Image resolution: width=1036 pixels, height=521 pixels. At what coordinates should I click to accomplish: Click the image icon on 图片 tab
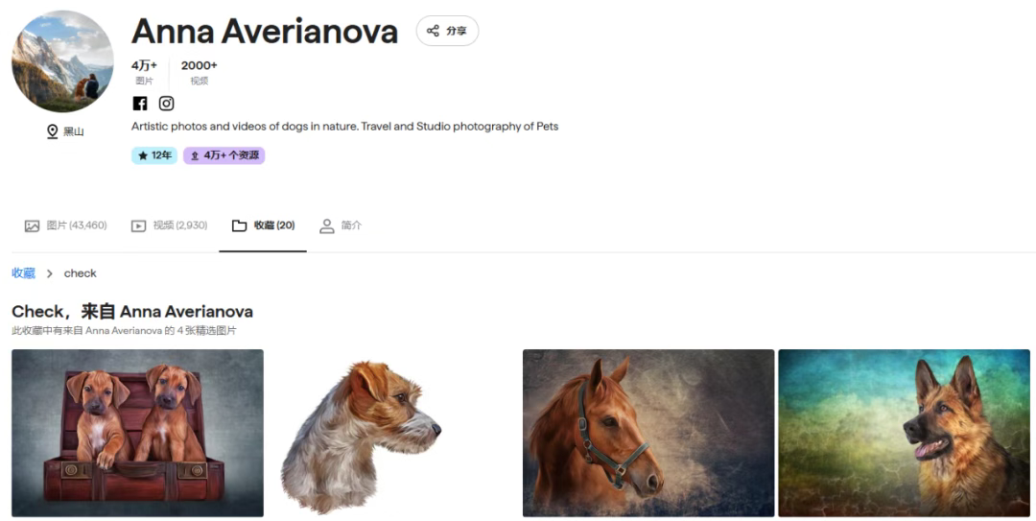click(32, 226)
